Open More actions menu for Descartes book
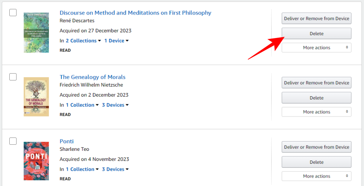Image resolution: width=364 pixels, height=186 pixels. tap(316, 48)
